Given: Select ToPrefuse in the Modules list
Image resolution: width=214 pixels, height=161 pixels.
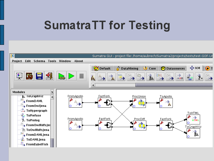Looking at the screenshot, I should pyautogui.click(x=34, y=115).
